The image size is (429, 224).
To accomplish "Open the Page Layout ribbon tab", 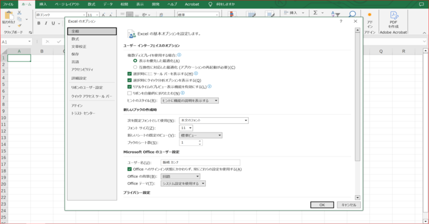I will point(68,4).
